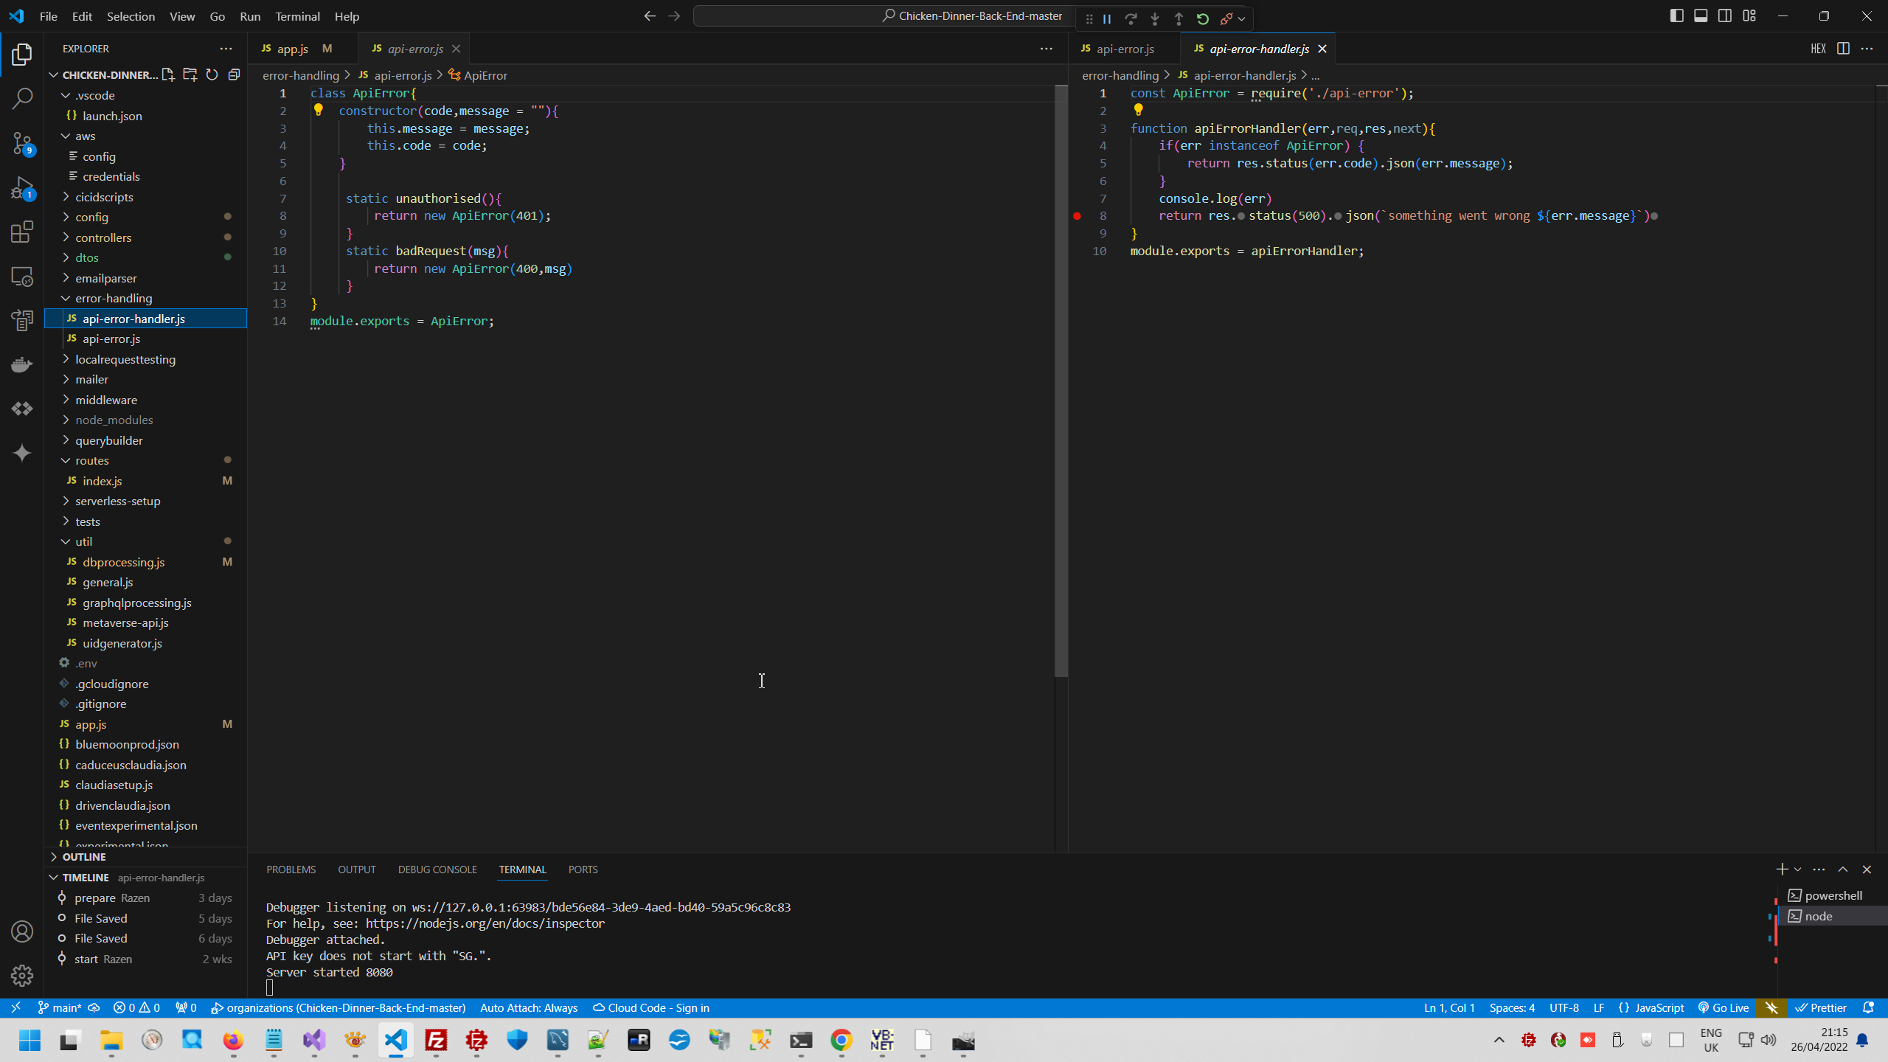Click Refresh Explorer icon
Image resolution: width=1888 pixels, height=1062 pixels.
tap(212, 74)
